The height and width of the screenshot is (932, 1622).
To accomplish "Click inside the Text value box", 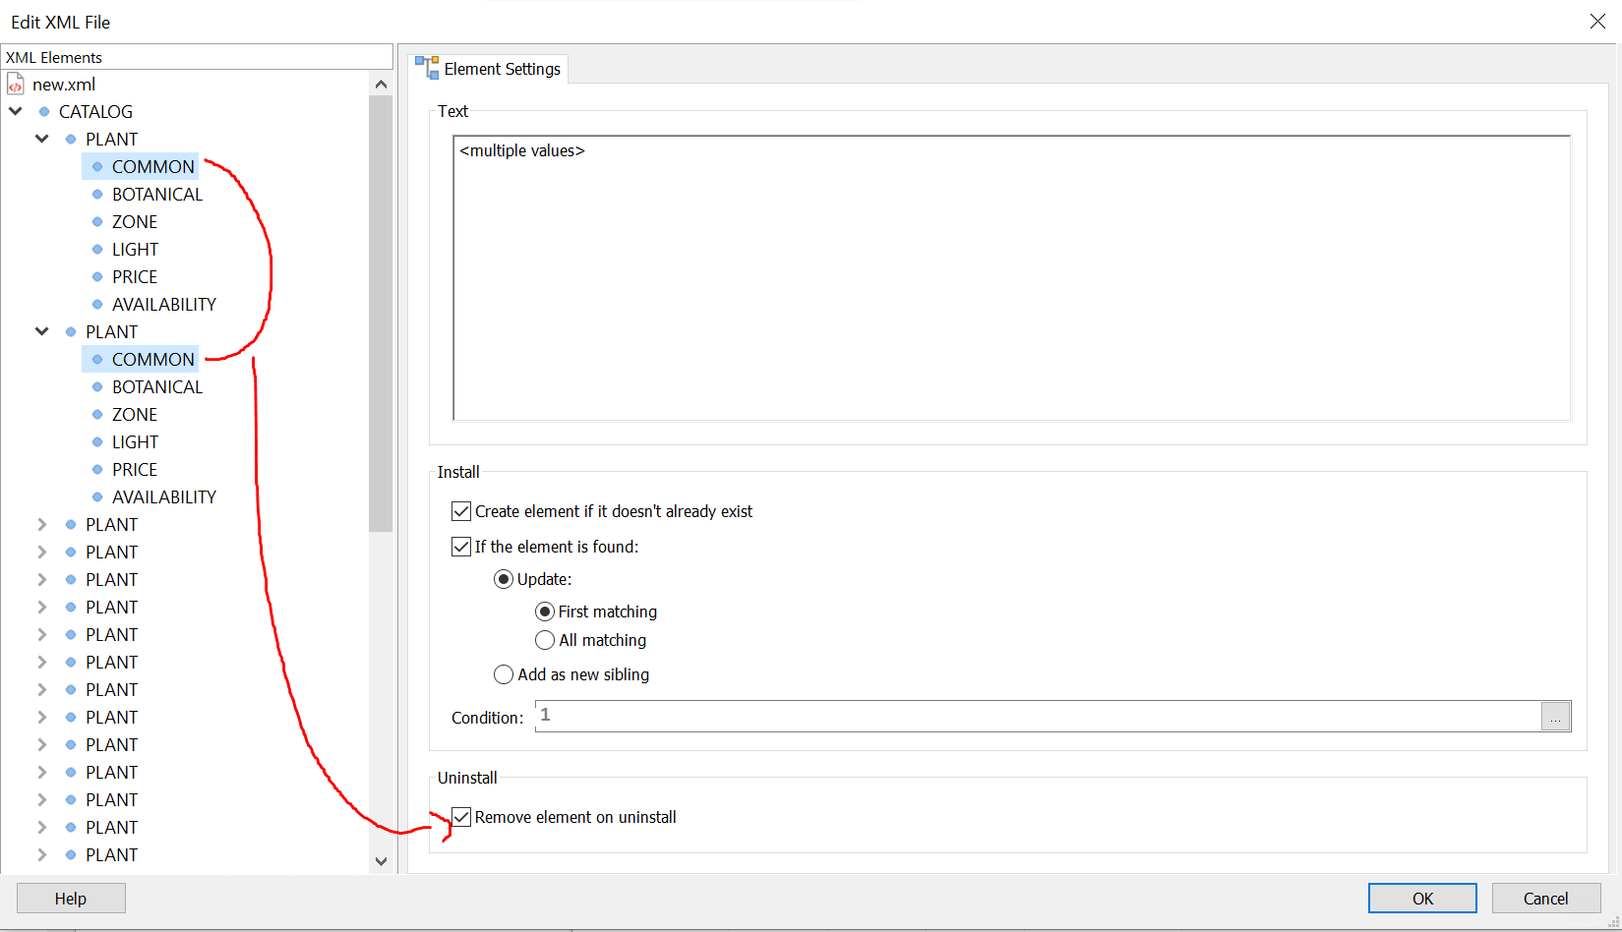I will tap(1011, 278).
